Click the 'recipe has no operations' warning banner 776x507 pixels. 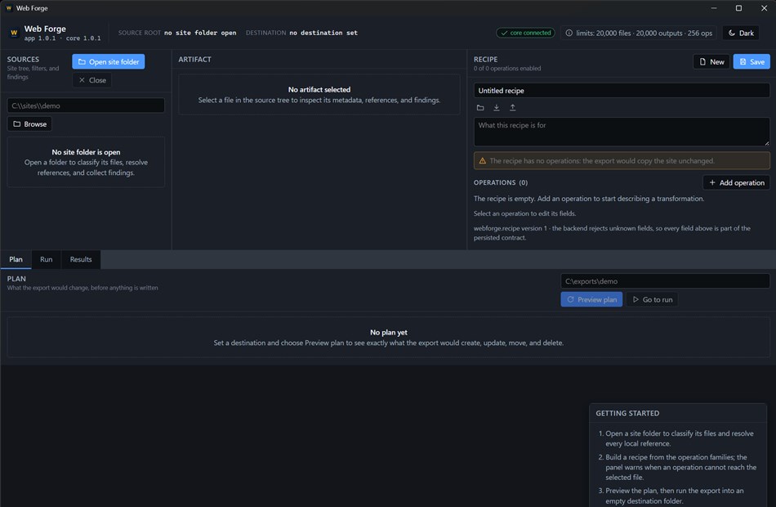click(x=622, y=160)
